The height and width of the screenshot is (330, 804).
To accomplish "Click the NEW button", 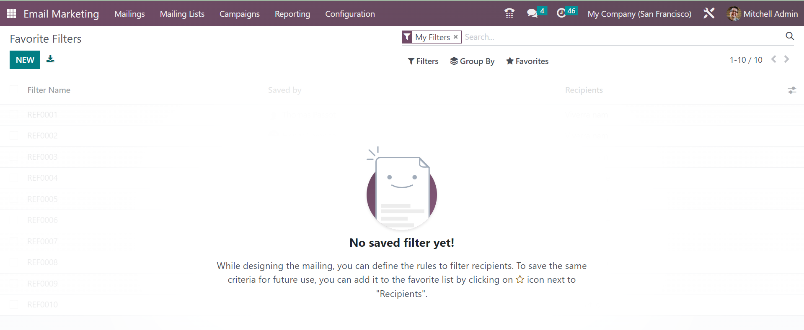I will (25, 60).
